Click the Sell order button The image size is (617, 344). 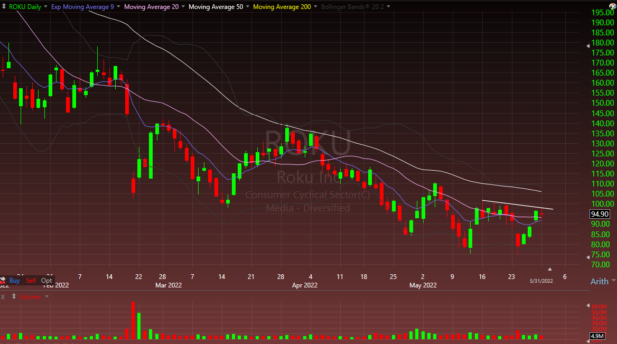31,280
